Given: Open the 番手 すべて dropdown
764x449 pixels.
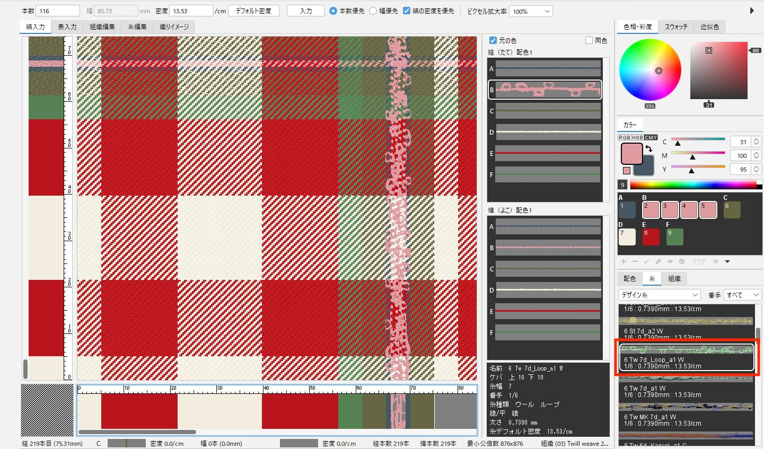Looking at the screenshot, I should click(x=742, y=295).
